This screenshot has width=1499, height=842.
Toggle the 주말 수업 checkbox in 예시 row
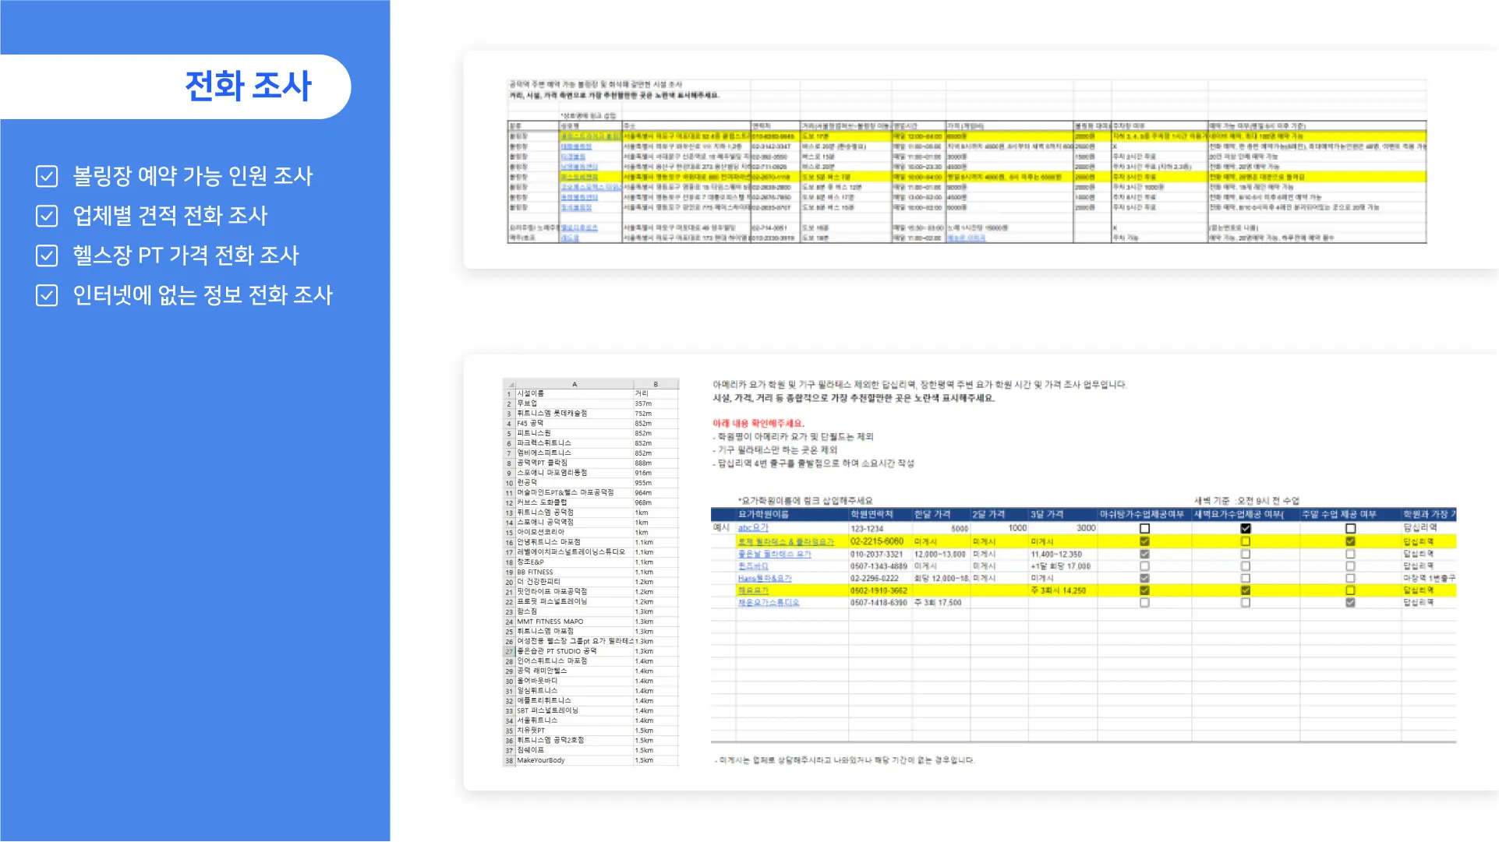pyautogui.click(x=1350, y=528)
